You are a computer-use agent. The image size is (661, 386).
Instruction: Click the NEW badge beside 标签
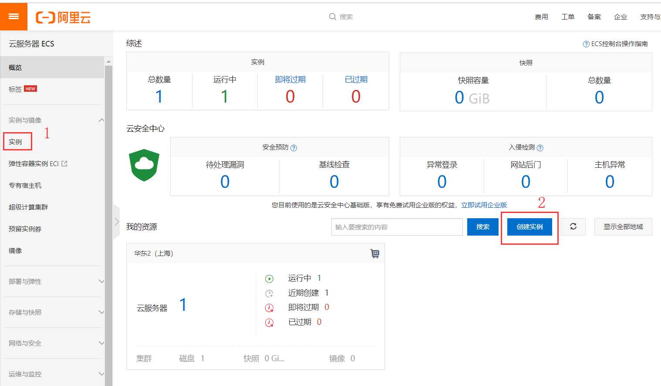30,89
